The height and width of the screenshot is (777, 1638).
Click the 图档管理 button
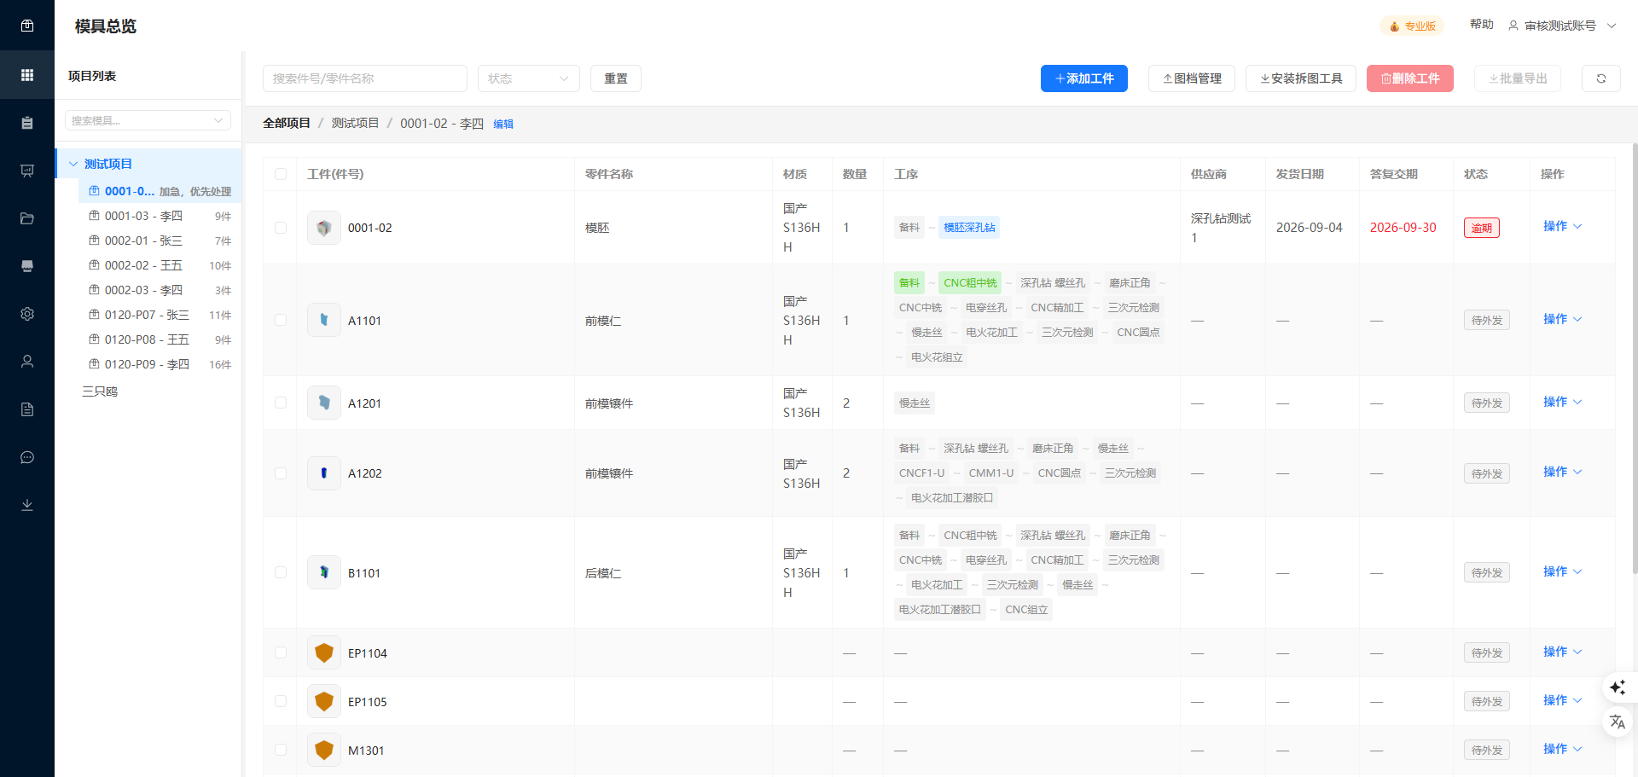1192,78
